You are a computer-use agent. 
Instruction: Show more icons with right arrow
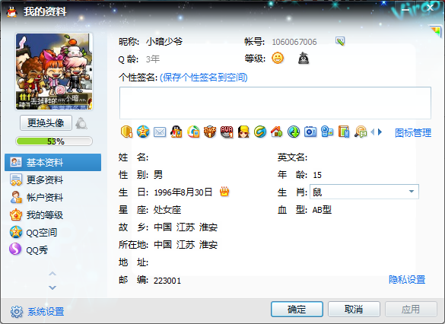pyautogui.click(x=380, y=132)
